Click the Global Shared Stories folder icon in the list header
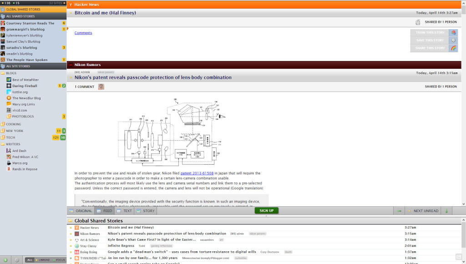This screenshot has width=466, height=264. (x=71, y=221)
